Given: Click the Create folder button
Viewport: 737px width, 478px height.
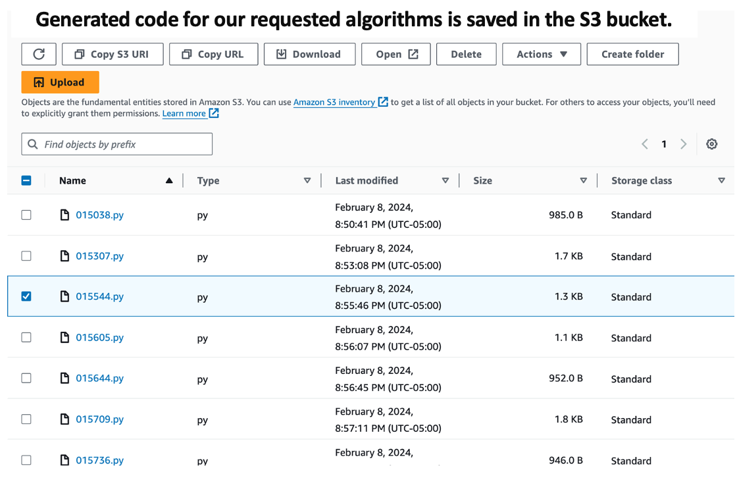Looking at the screenshot, I should point(632,54).
